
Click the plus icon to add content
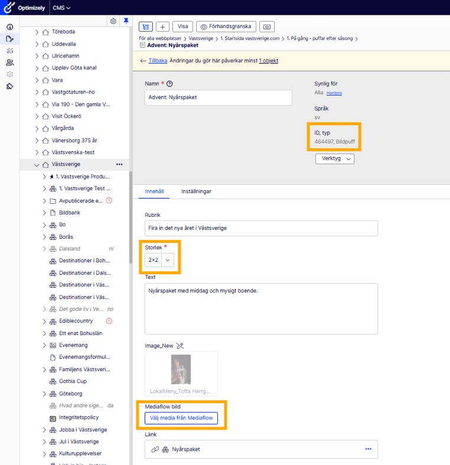pyautogui.click(x=162, y=27)
